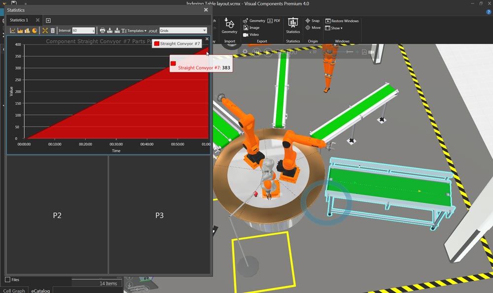Click the Snap origin tool
Screen dimensions: 493x293
(x=312, y=21)
